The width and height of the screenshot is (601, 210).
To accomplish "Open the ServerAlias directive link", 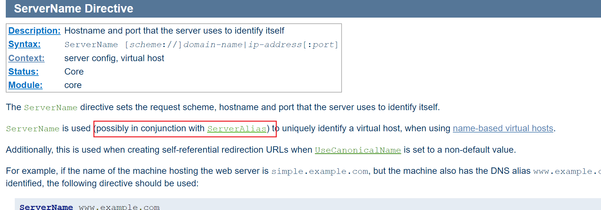I will point(237,129).
